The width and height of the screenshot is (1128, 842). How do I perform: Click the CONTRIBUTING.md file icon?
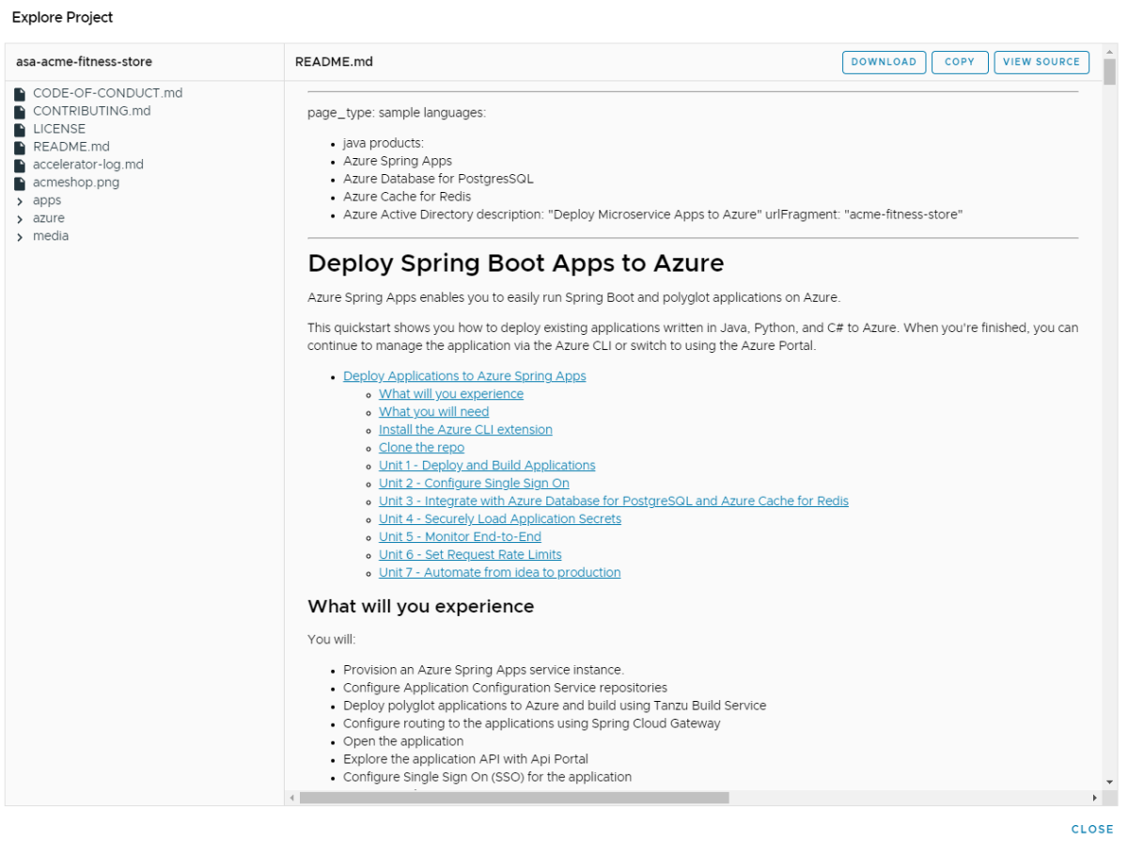pyautogui.click(x=20, y=112)
